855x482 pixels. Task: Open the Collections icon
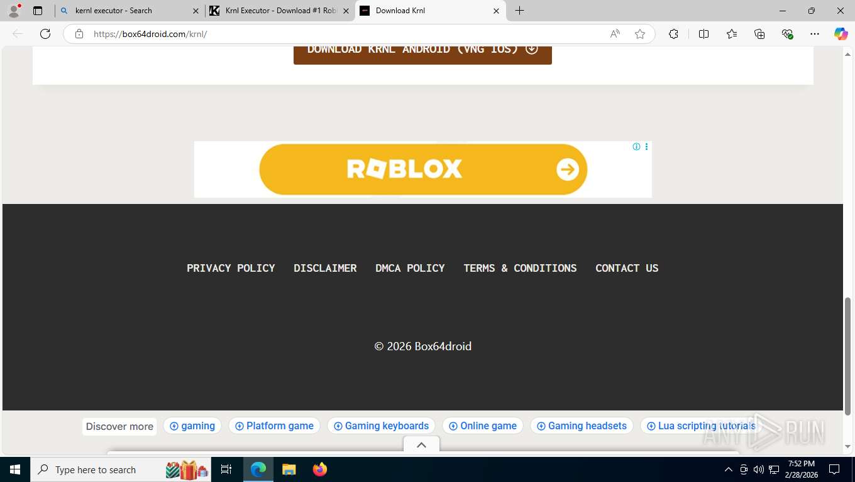click(x=759, y=34)
